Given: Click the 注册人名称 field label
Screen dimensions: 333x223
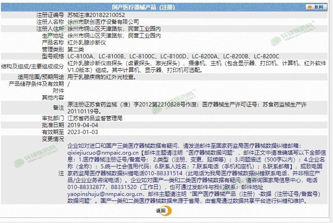Looking at the screenshot, I should tap(50, 22).
